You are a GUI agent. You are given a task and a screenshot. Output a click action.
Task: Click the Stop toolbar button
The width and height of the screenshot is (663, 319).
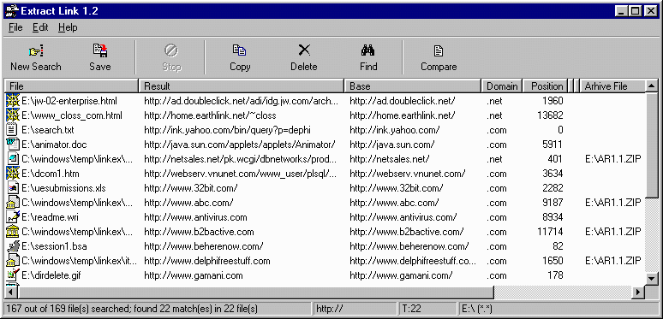[171, 58]
